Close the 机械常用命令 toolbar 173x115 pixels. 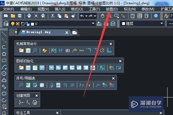pyautogui.click(x=111, y=44)
